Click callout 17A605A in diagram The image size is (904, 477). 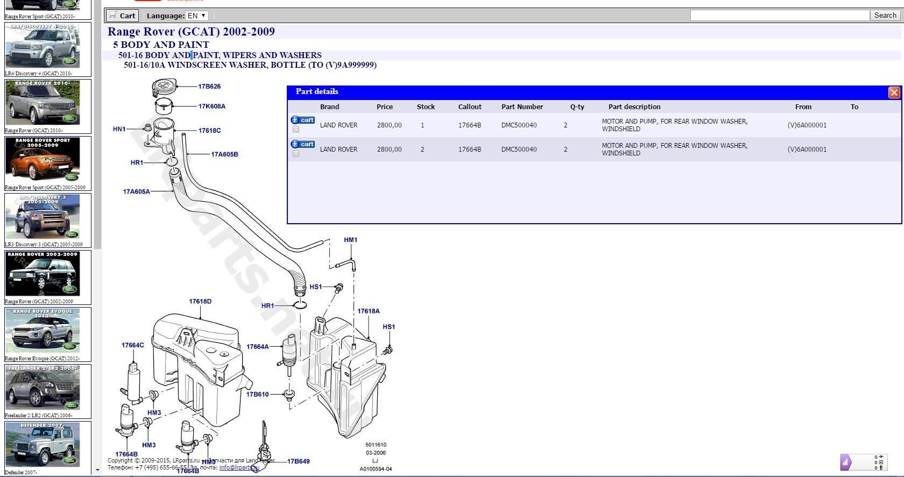tap(137, 191)
